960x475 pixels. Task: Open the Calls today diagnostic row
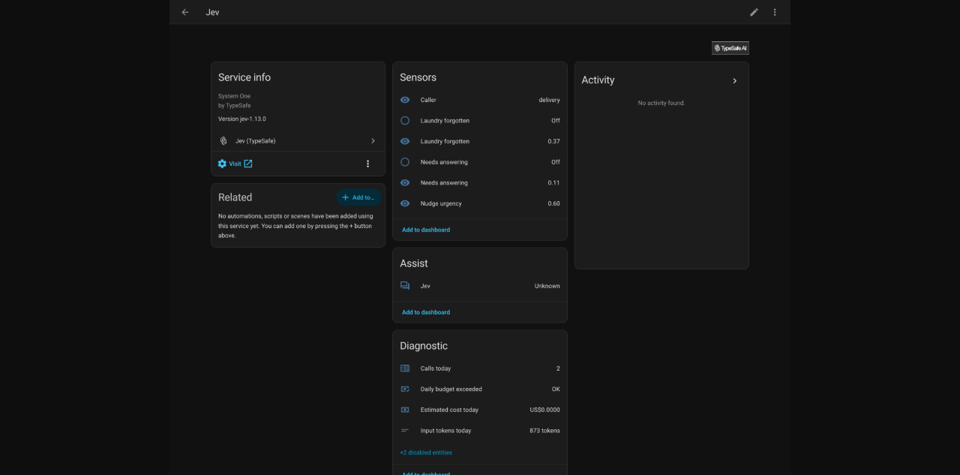point(480,368)
